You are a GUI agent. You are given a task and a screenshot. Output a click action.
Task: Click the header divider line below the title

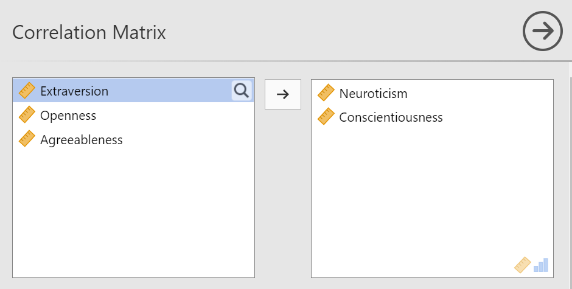click(286, 61)
